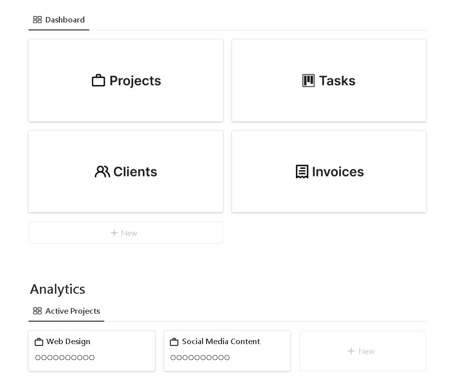Click the Analytics heading
This screenshot has height=382, width=458.
(58, 289)
